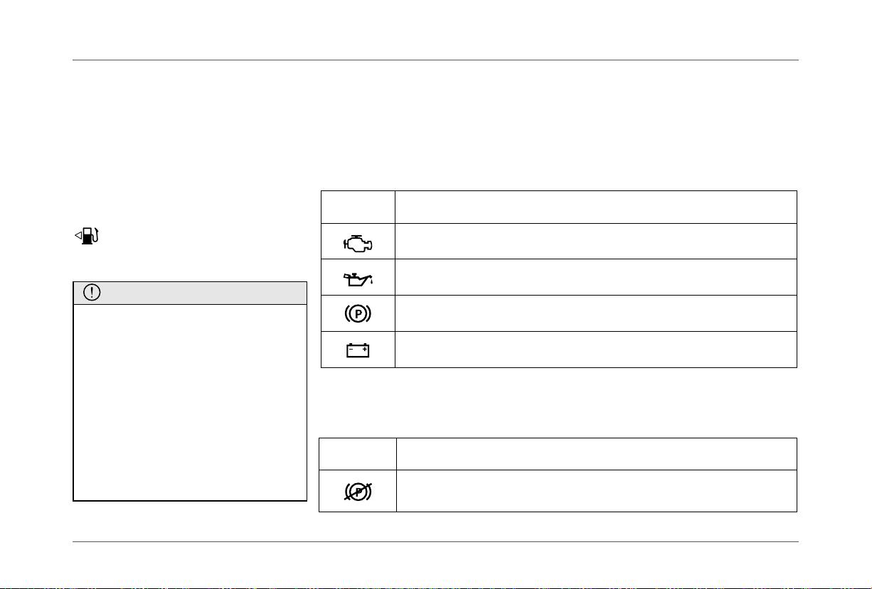Click the fuel pump indicator icon
Screen dimensions: 872x589
tap(86, 236)
